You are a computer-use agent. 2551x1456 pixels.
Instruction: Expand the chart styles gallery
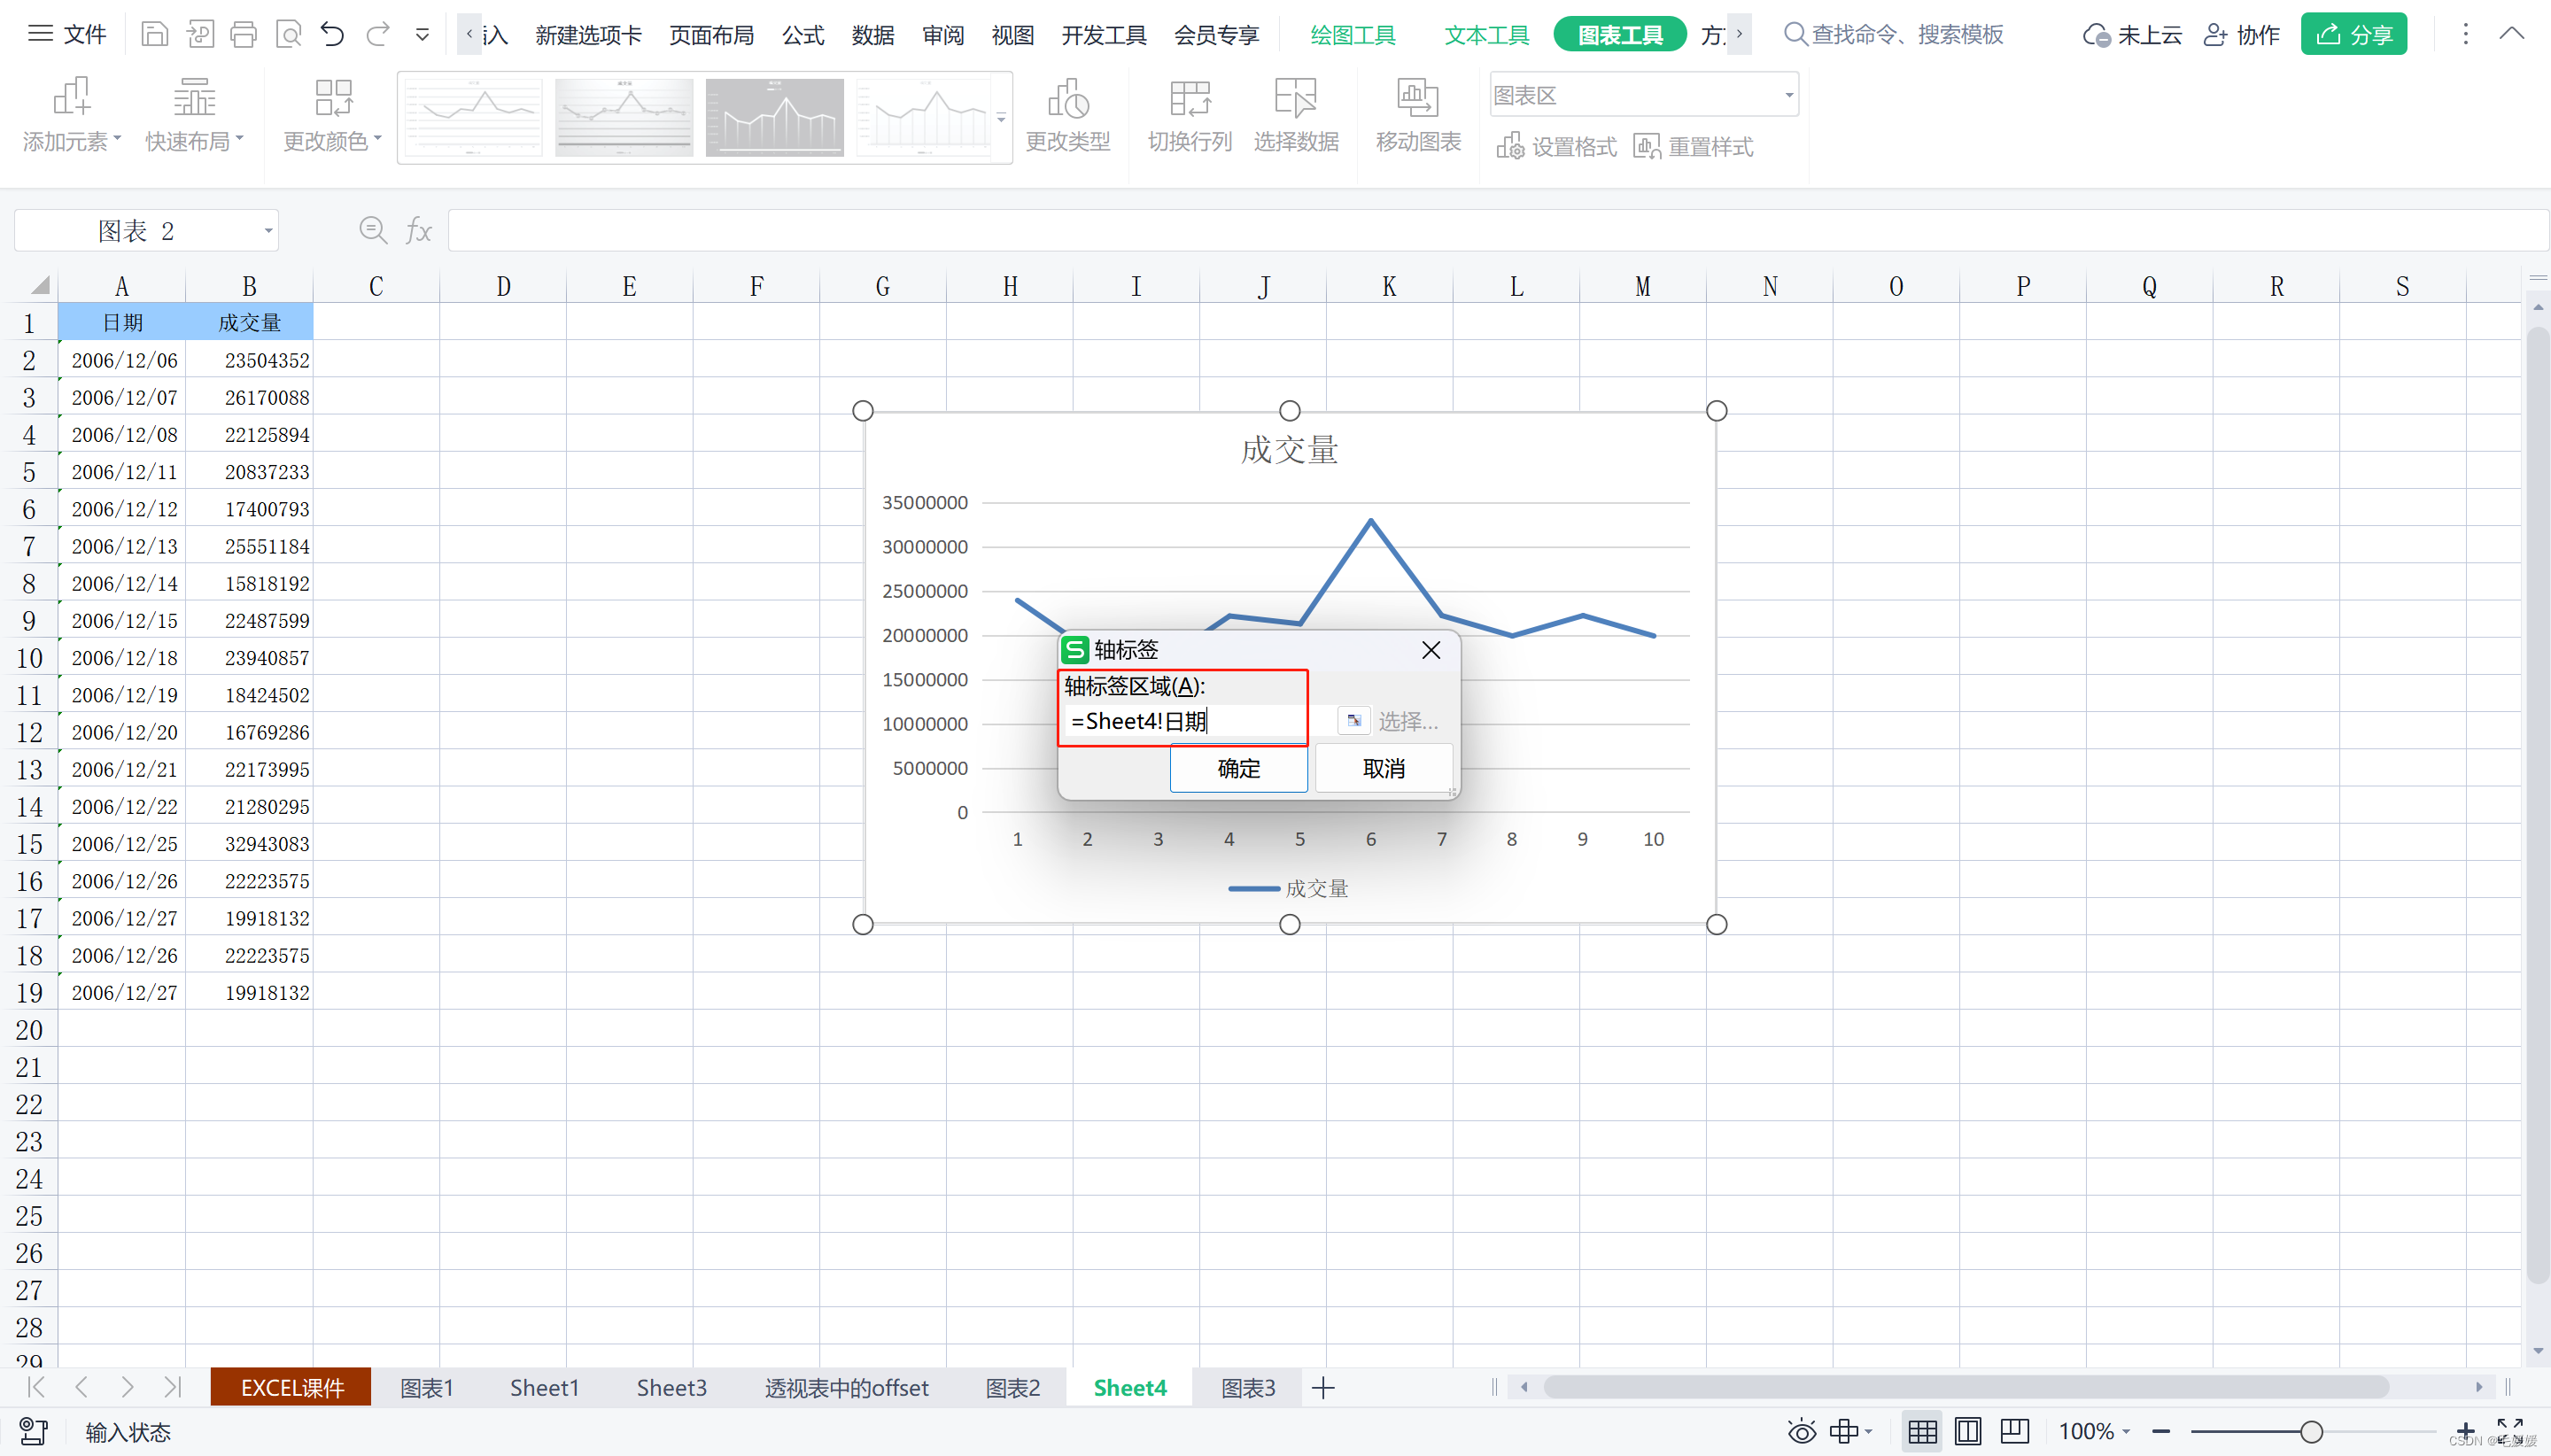1001,118
